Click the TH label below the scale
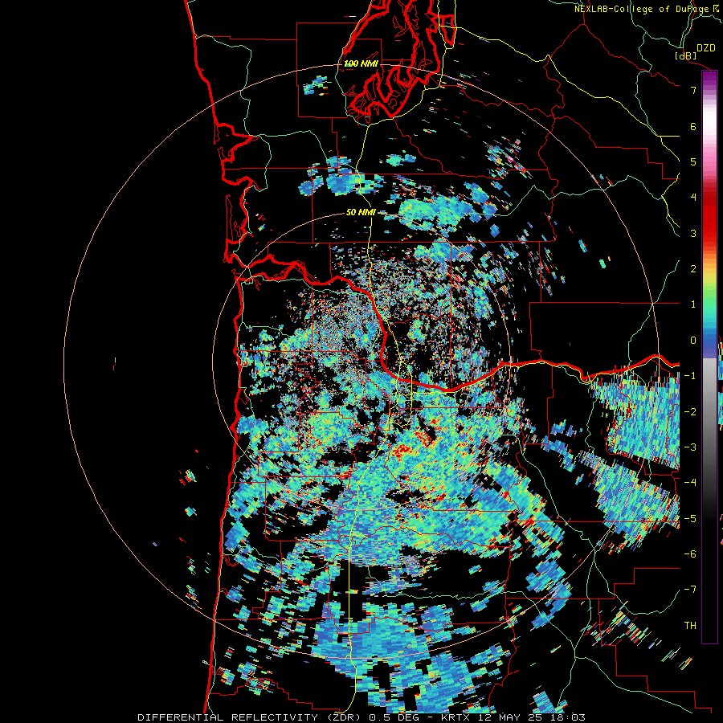 click(690, 625)
